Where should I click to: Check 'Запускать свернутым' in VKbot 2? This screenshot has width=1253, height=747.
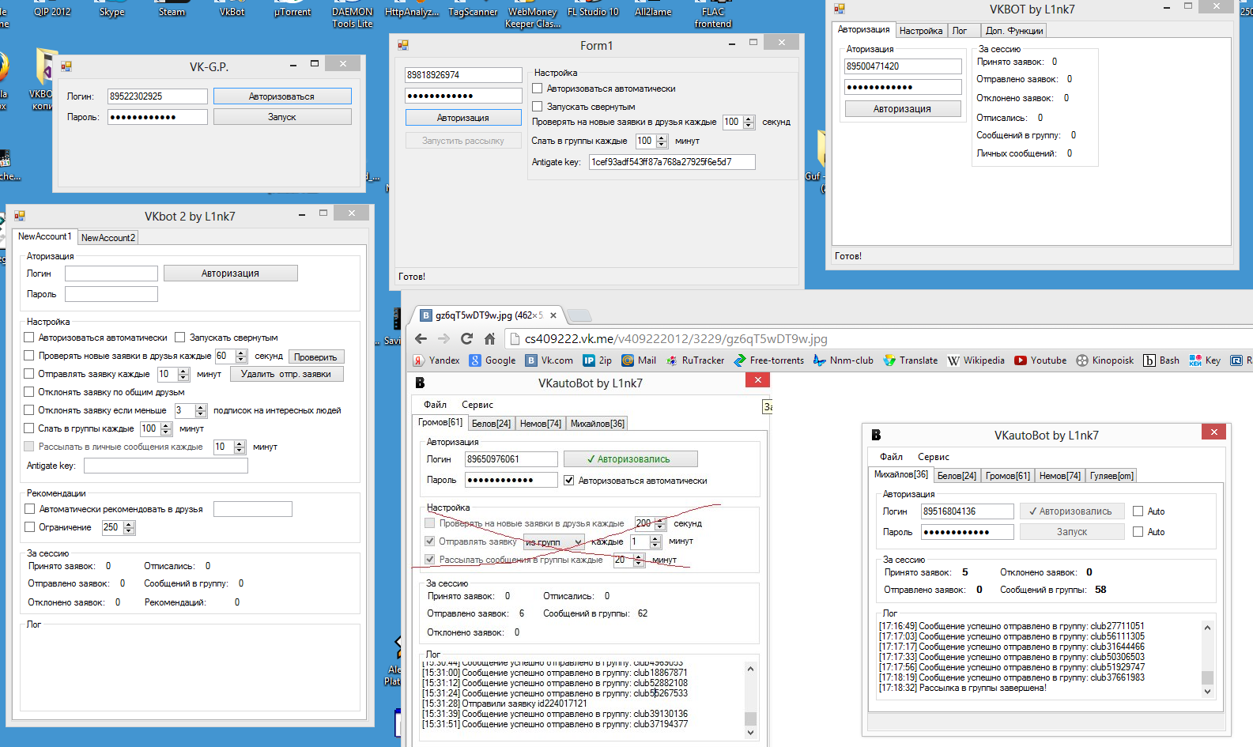180,338
